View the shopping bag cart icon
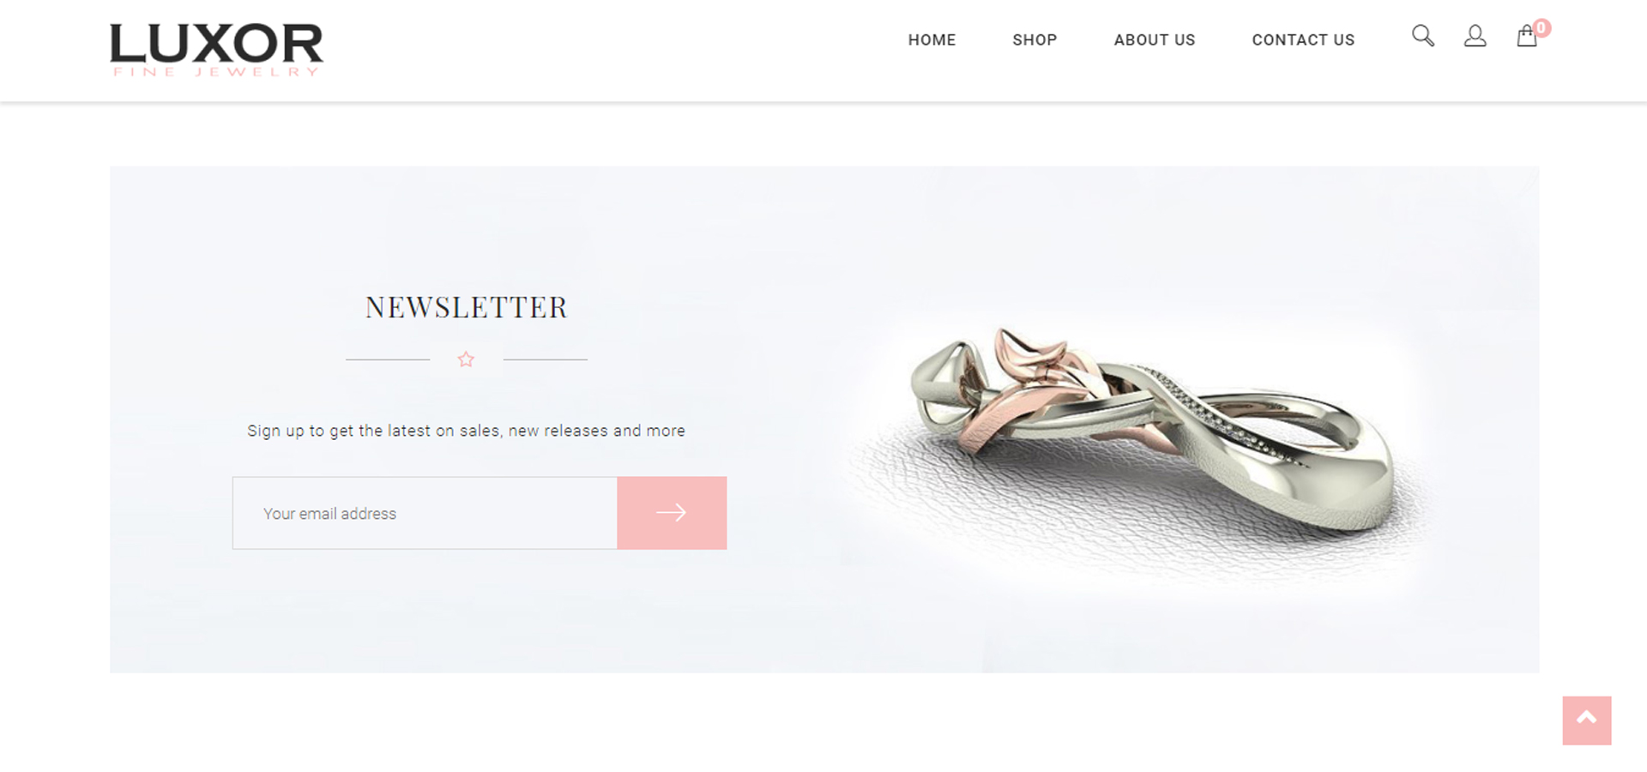1647x772 pixels. pos(1526,37)
